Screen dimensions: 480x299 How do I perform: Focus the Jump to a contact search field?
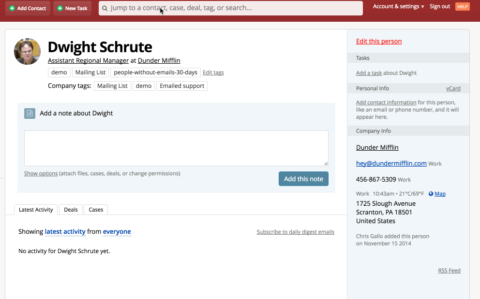point(230,8)
